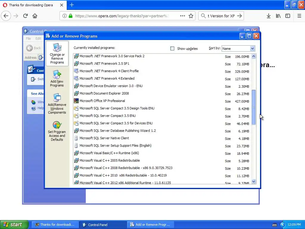
Task: Open a new browser tab
Action: (x=72, y=5)
